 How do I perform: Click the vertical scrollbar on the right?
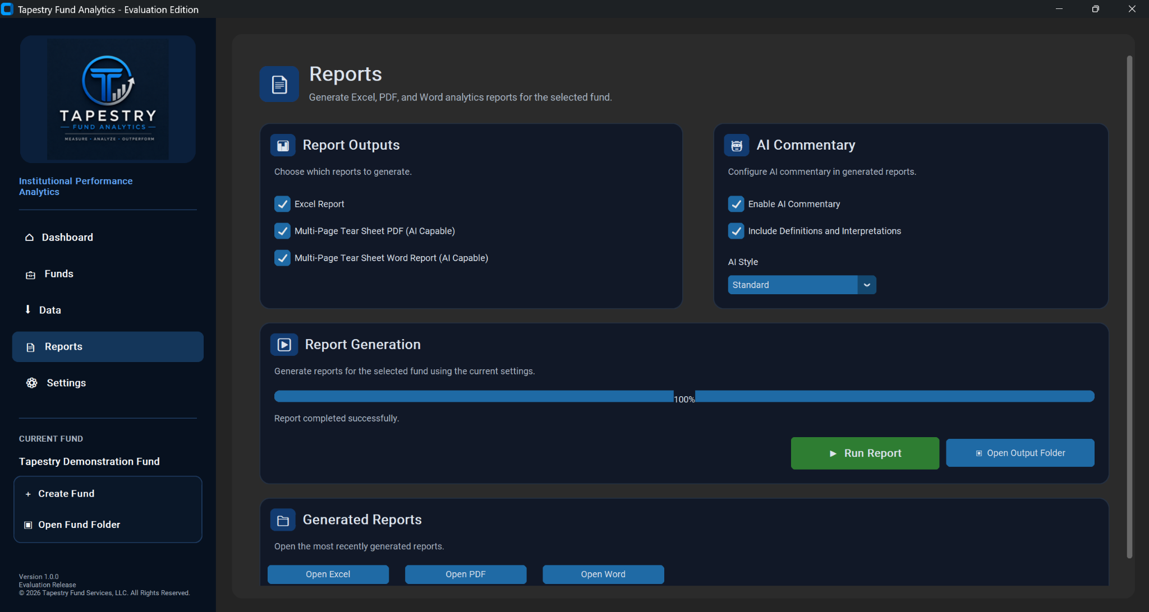click(1129, 307)
